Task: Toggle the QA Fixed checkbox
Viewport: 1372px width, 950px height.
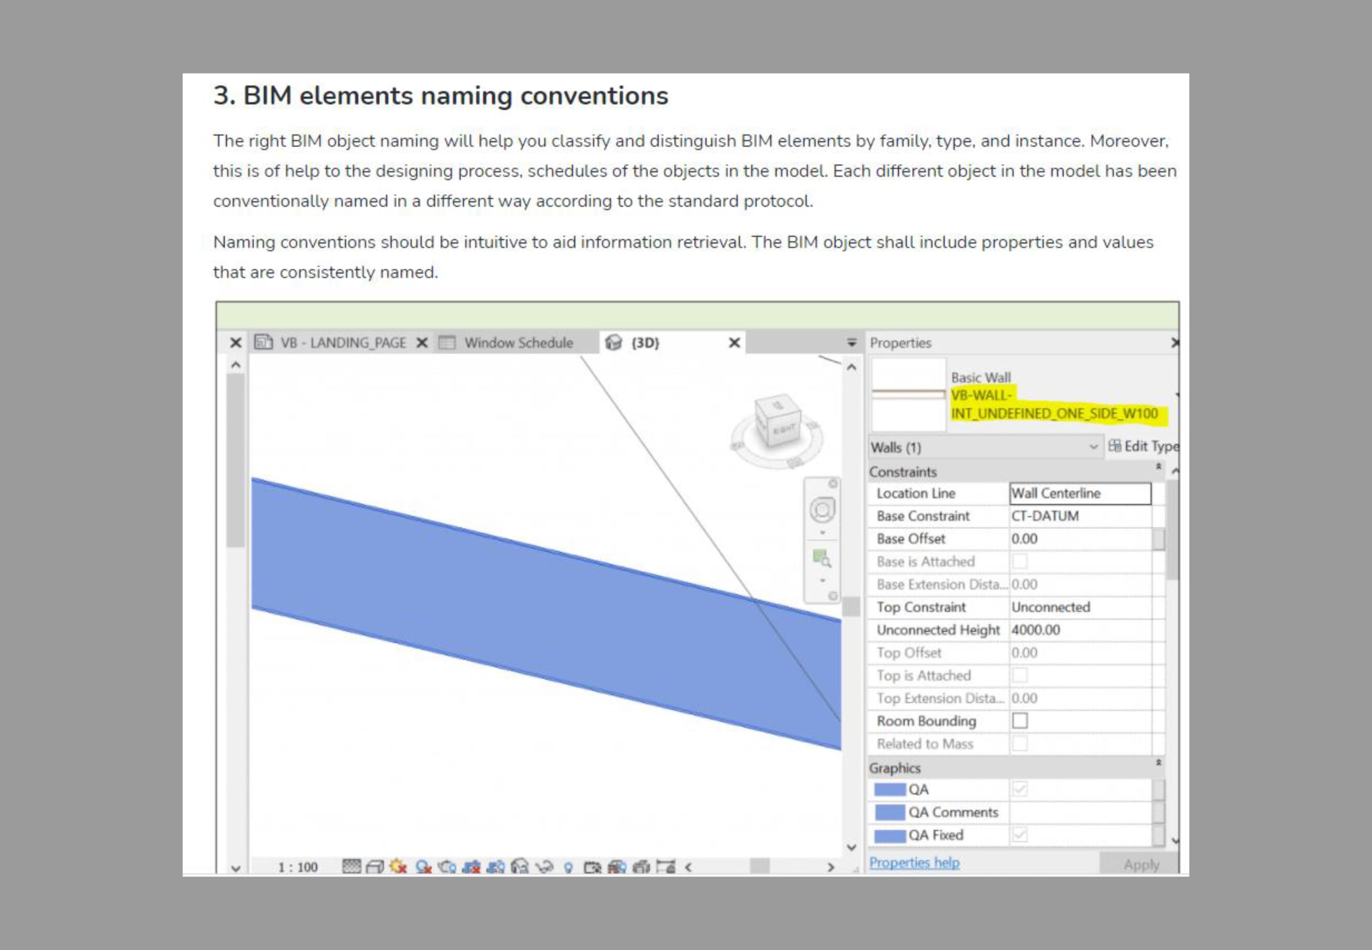Action: [1020, 835]
